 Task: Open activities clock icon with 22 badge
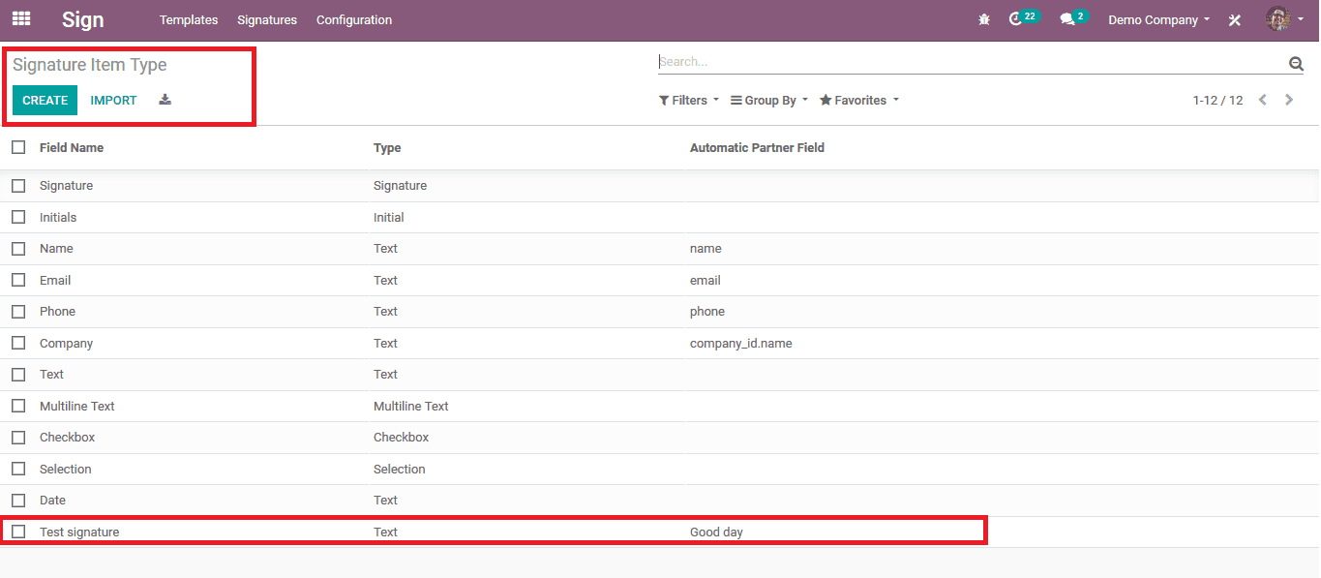coord(1022,18)
